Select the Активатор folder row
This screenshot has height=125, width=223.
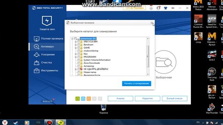tap(89, 66)
